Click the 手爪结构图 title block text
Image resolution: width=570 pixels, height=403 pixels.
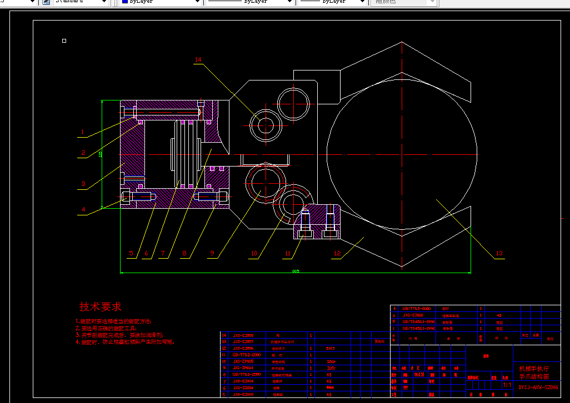pos(534,376)
